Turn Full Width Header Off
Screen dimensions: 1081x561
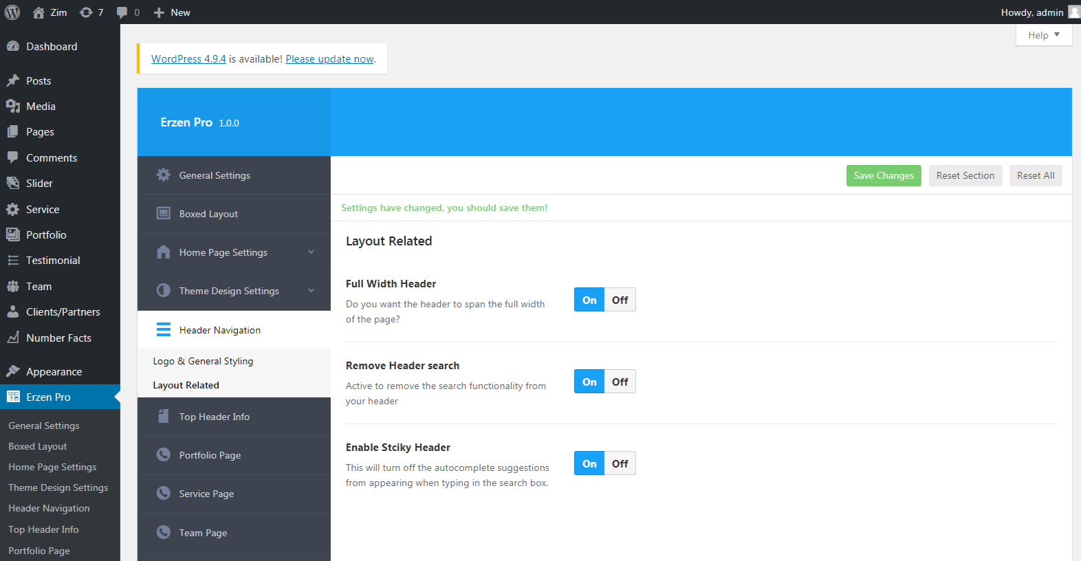[x=620, y=300]
